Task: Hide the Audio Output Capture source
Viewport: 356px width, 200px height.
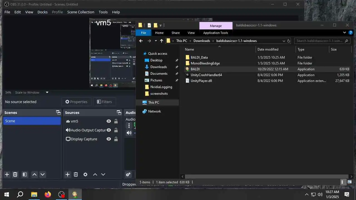Action: (x=109, y=130)
